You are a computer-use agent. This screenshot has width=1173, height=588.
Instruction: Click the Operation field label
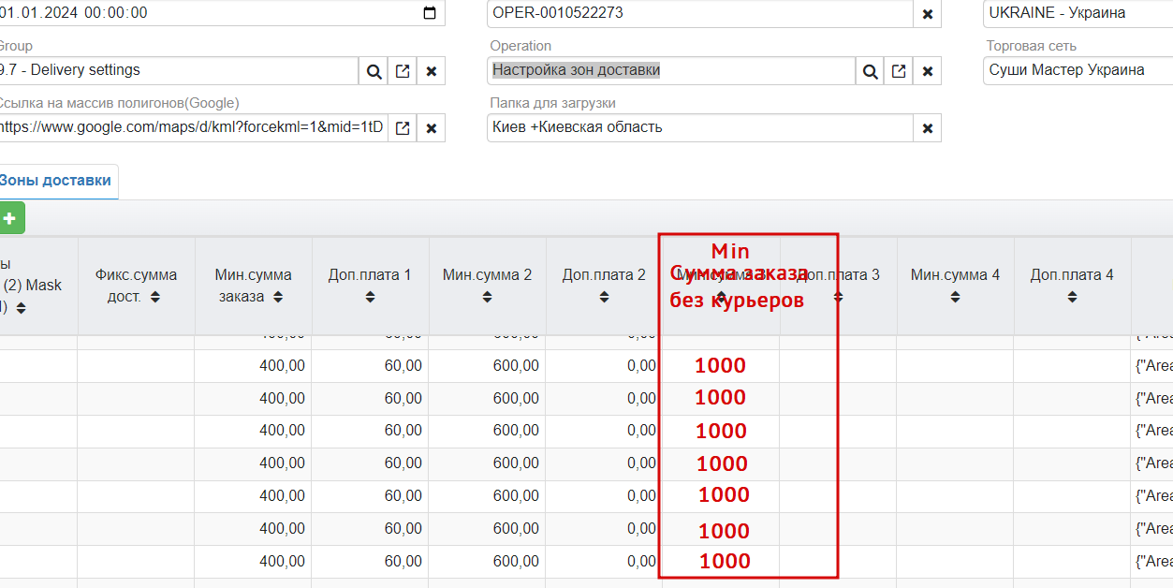[x=521, y=46]
